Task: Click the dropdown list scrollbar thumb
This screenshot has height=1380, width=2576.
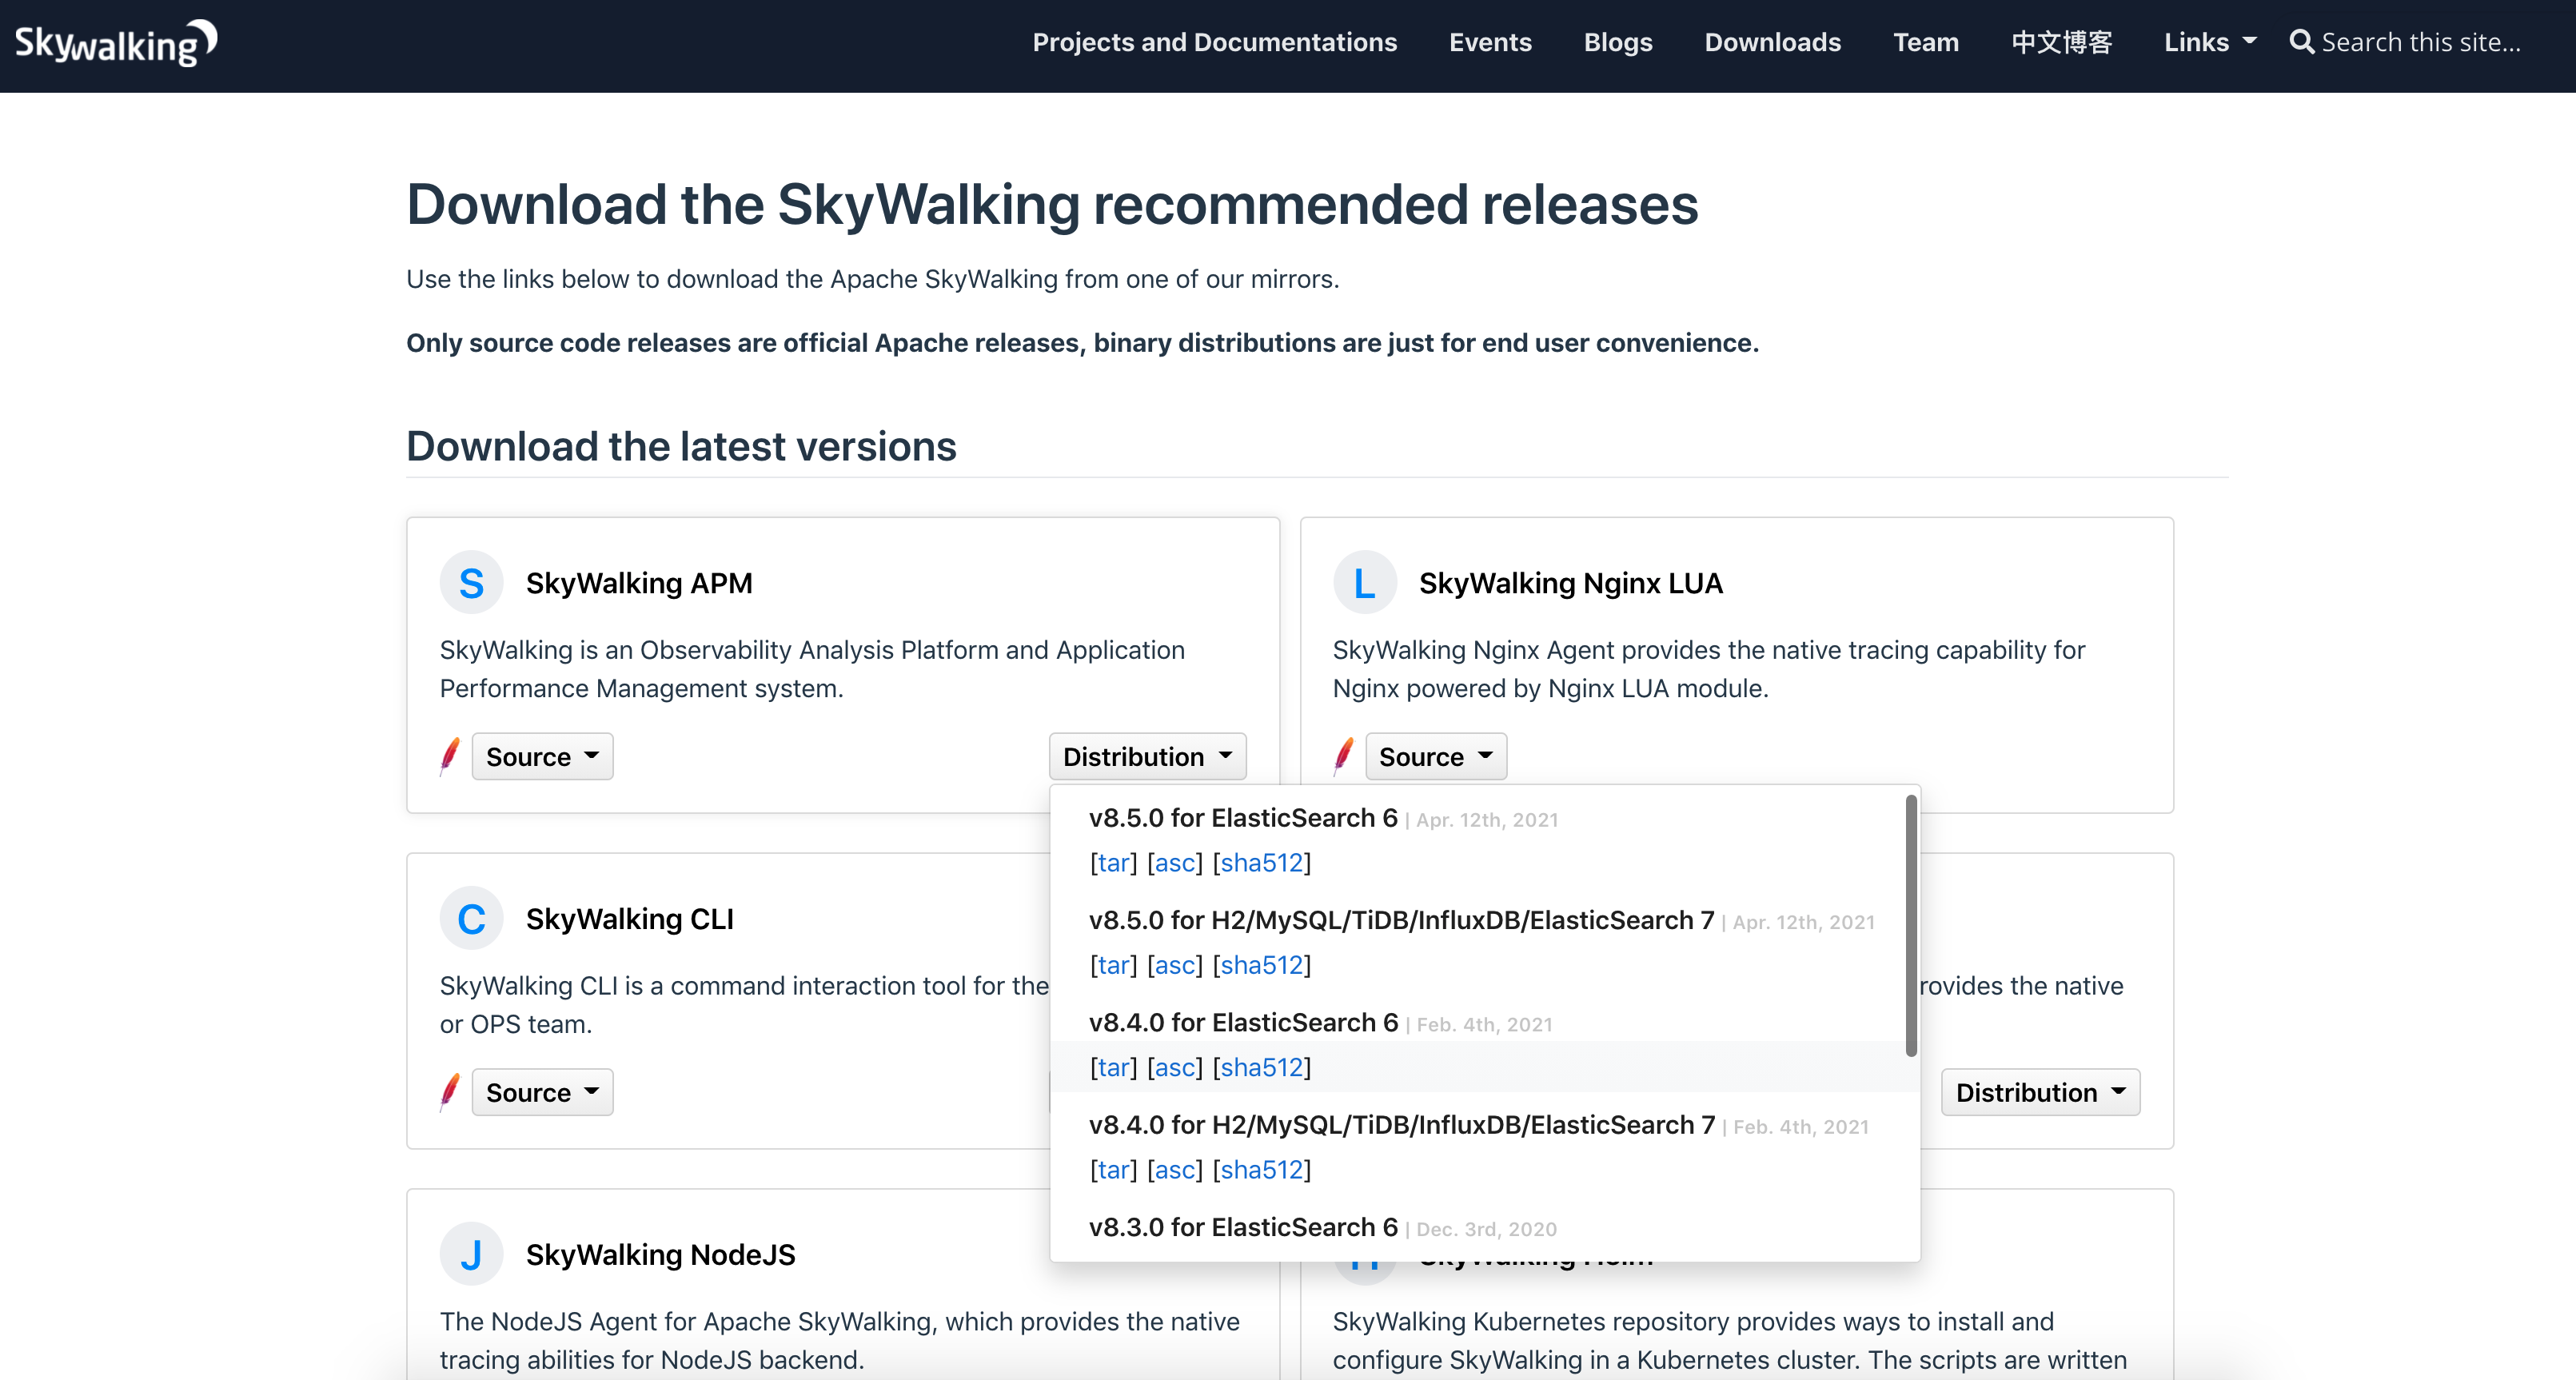Action: tap(1910, 925)
